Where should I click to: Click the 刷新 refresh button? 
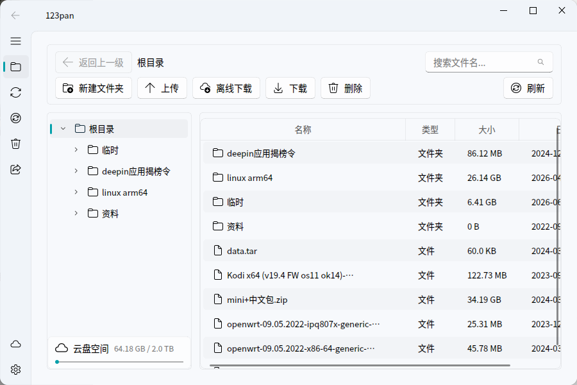click(x=528, y=89)
